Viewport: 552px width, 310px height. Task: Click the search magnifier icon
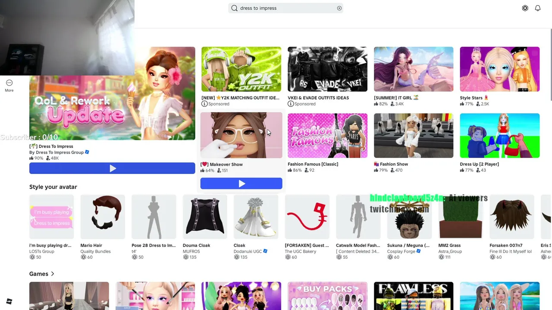click(235, 8)
